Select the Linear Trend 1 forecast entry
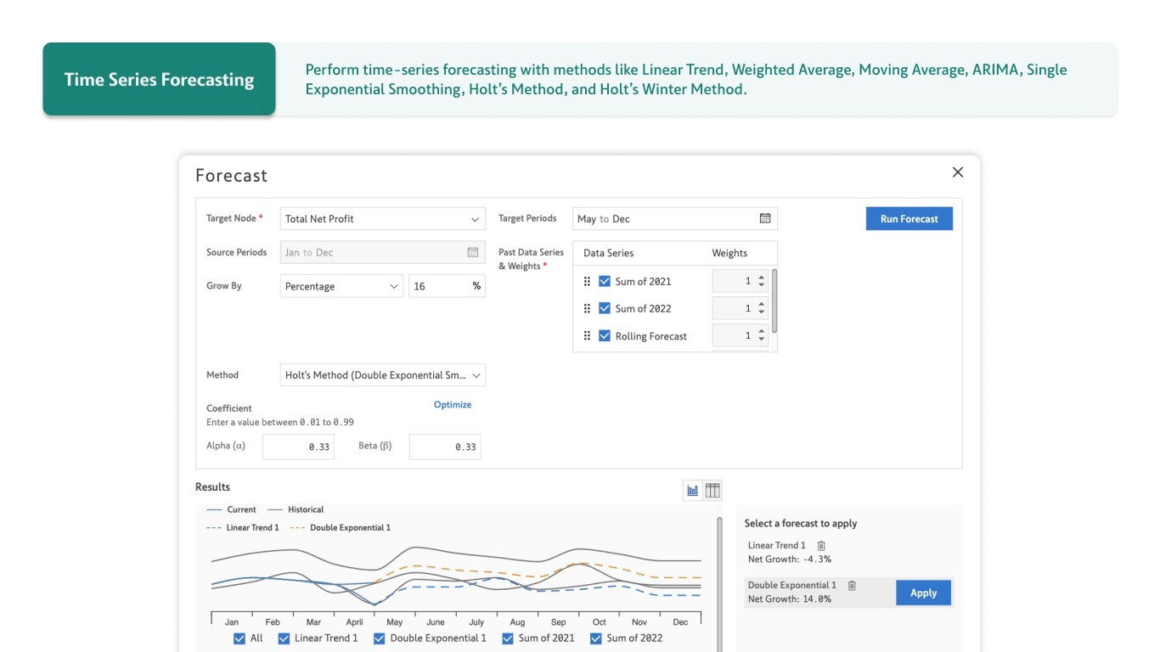1160x652 pixels. (790, 552)
